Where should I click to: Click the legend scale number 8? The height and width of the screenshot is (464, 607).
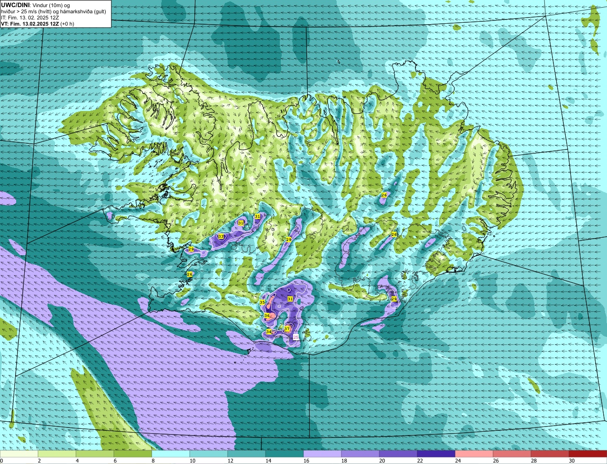[x=153, y=461]
